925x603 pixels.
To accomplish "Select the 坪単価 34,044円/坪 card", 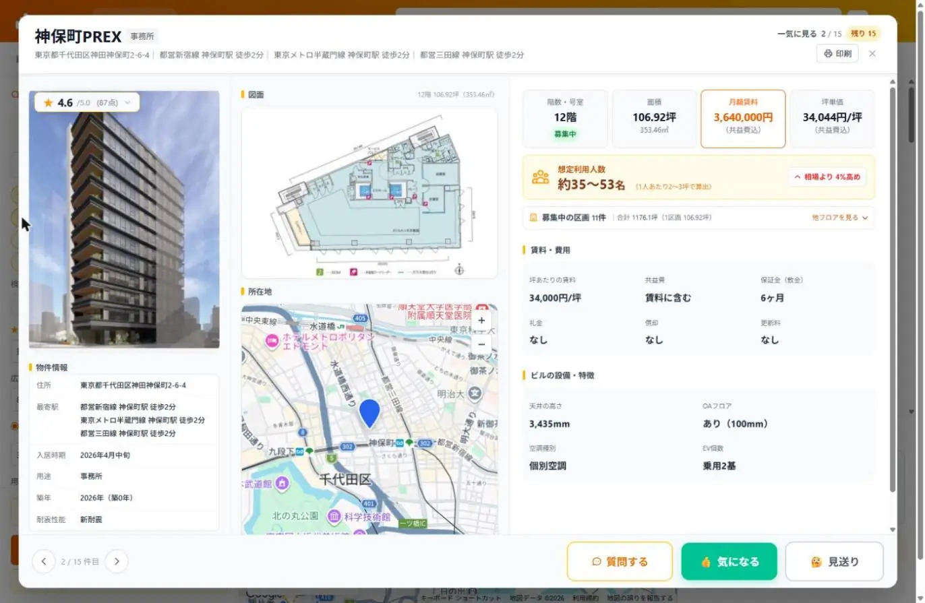I will coord(832,119).
